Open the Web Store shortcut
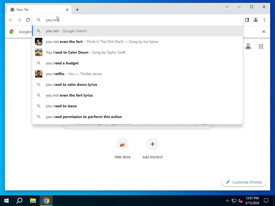 [122, 148]
